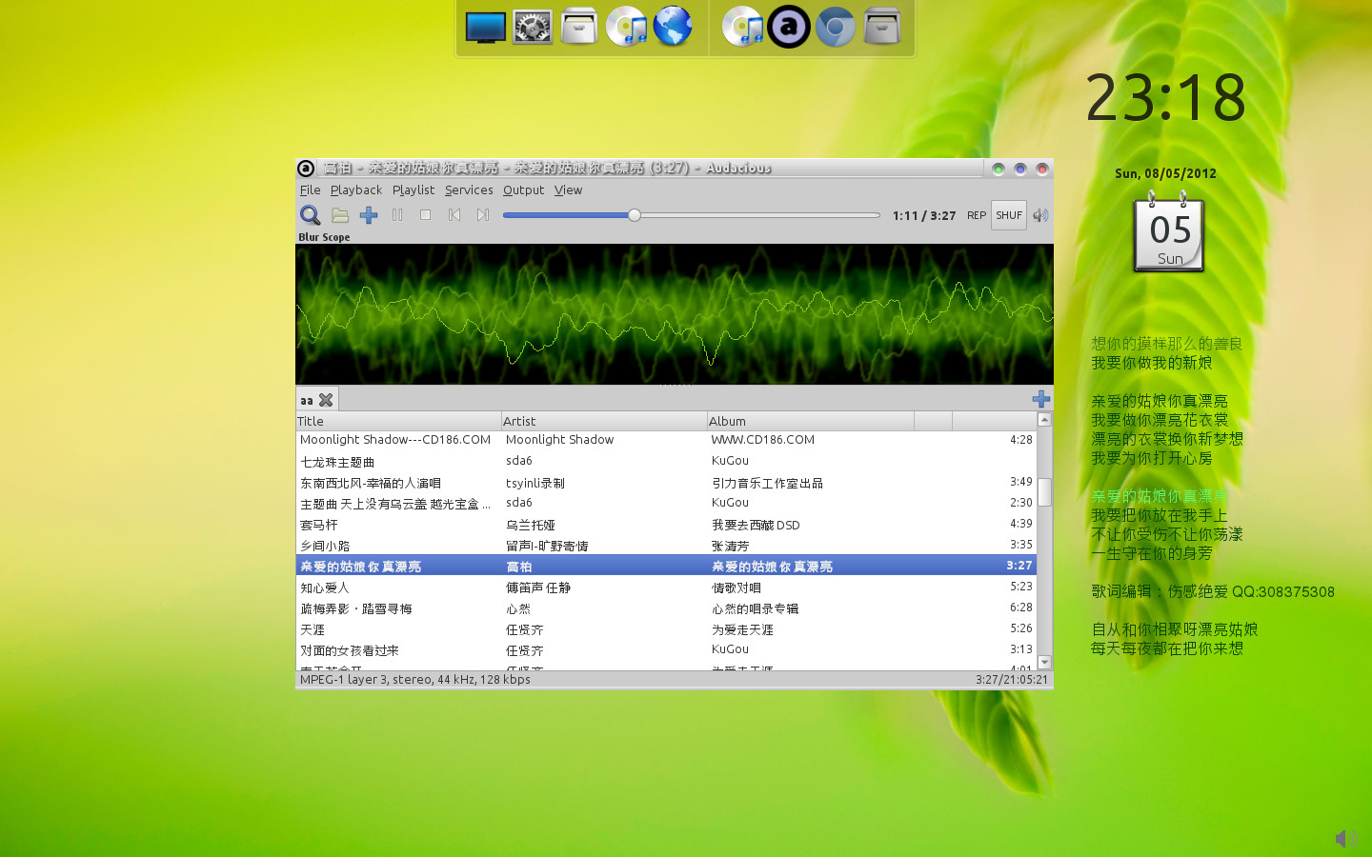Toggle the SHUF shuffle button
This screenshot has height=857, width=1372.
(1009, 215)
